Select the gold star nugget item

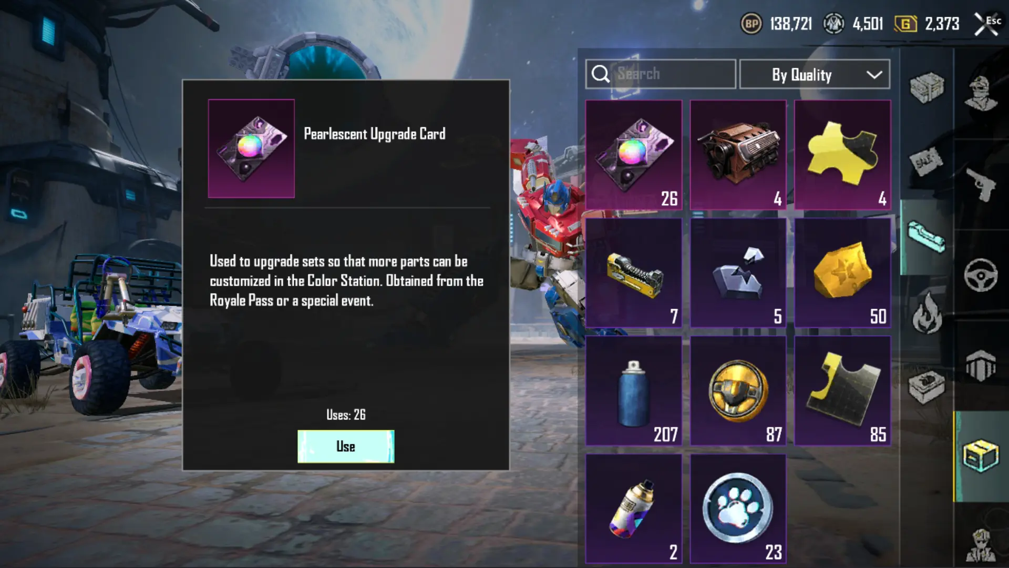click(842, 273)
